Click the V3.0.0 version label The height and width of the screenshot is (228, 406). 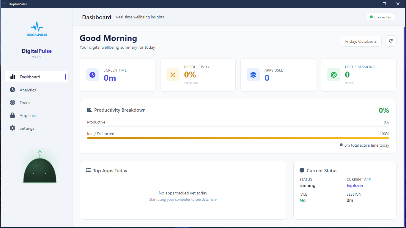point(37,57)
